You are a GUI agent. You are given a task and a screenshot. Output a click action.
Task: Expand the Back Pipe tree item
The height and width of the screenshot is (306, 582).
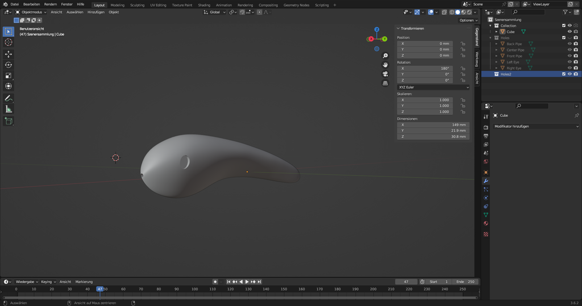(496, 44)
